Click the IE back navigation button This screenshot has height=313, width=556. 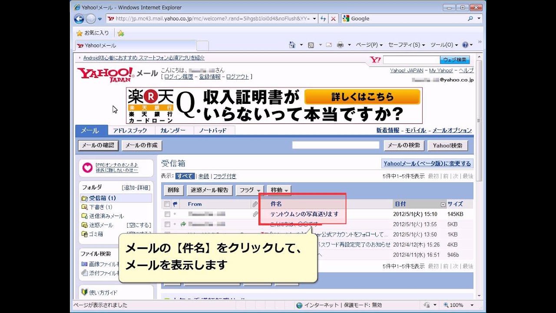(79, 19)
